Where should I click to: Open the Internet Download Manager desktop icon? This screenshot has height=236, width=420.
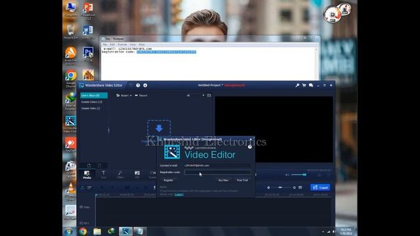(x=70, y=100)
